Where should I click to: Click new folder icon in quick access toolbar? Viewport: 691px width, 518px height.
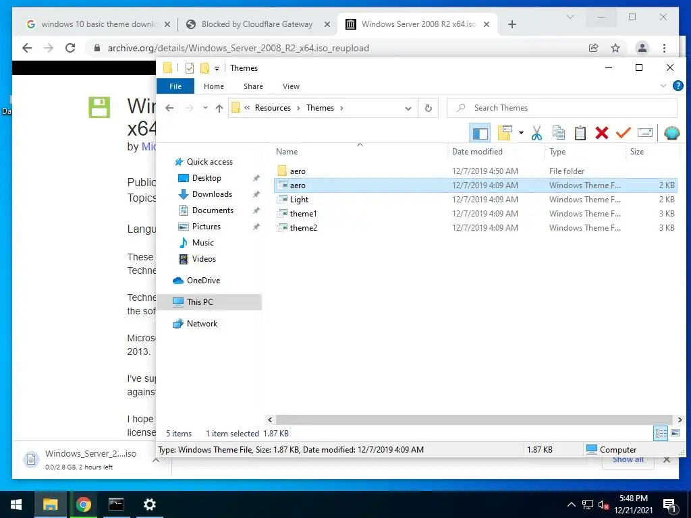pos(204,68)
